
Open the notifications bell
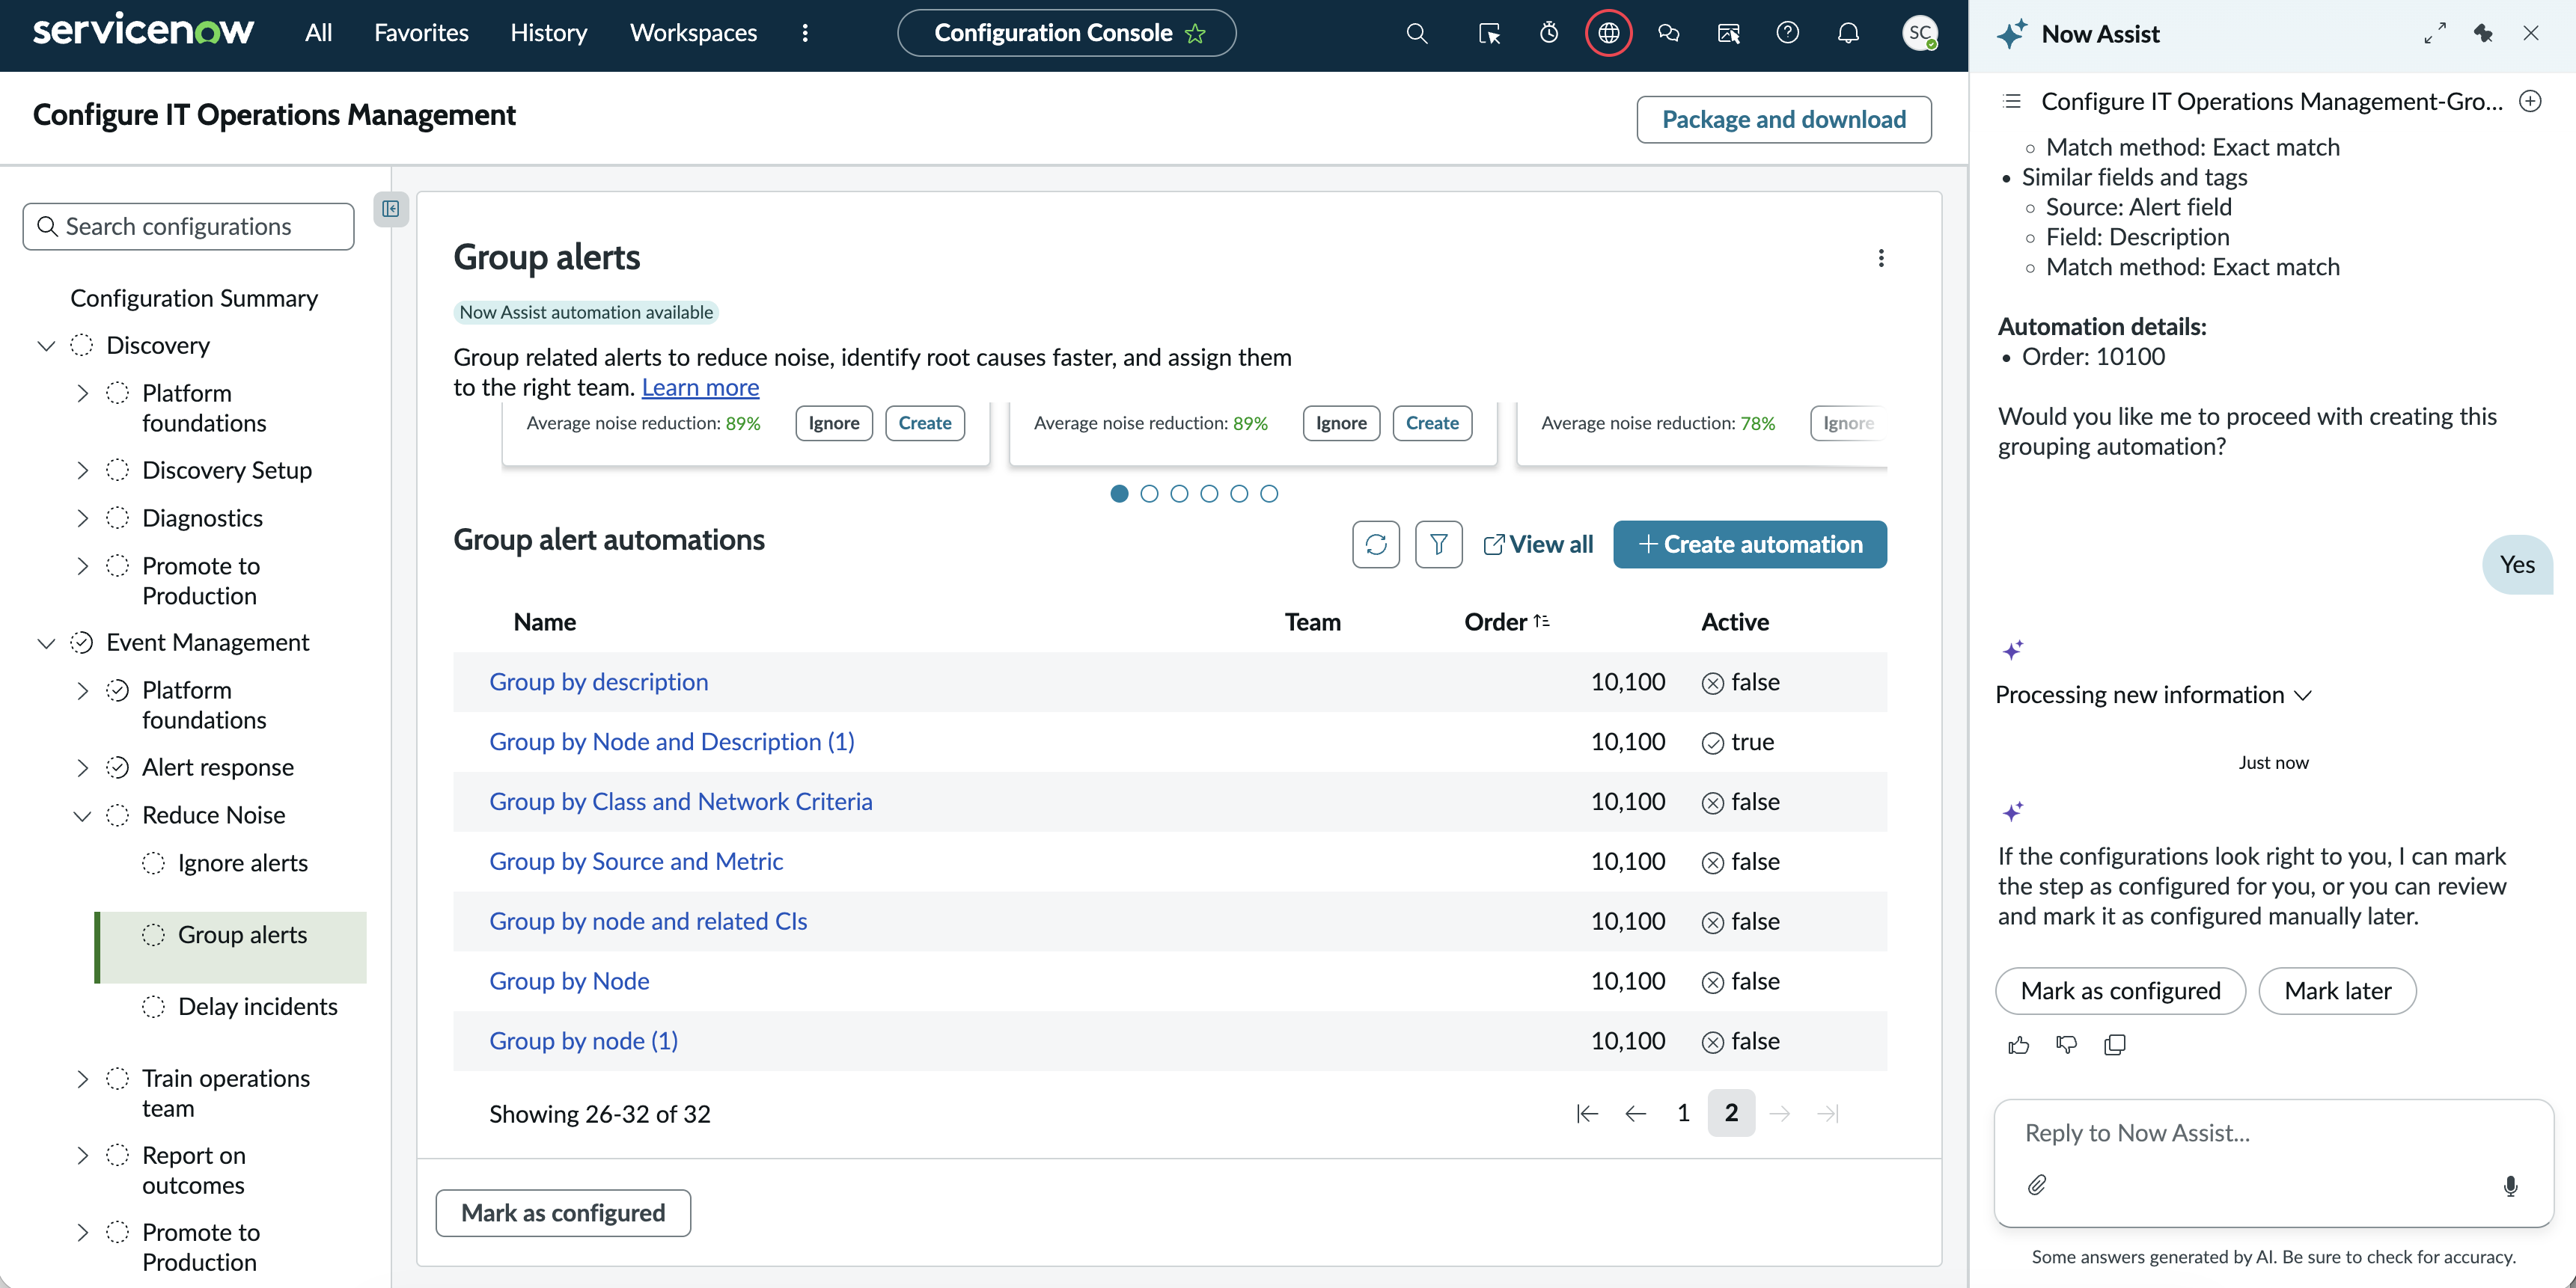pyautogui.click(x=1848, y=33)
